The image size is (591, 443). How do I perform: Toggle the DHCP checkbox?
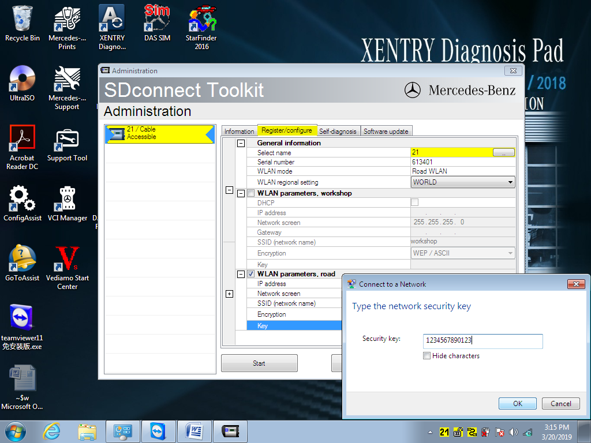(x=414, y=202)
